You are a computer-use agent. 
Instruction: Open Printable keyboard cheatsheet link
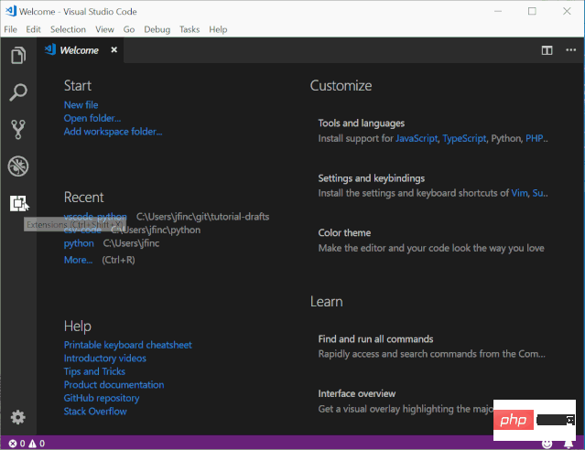point(128,345)
